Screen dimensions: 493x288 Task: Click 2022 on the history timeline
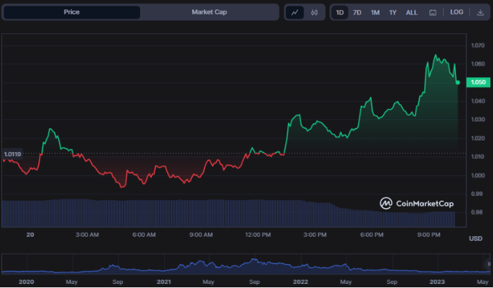[300, 282]
